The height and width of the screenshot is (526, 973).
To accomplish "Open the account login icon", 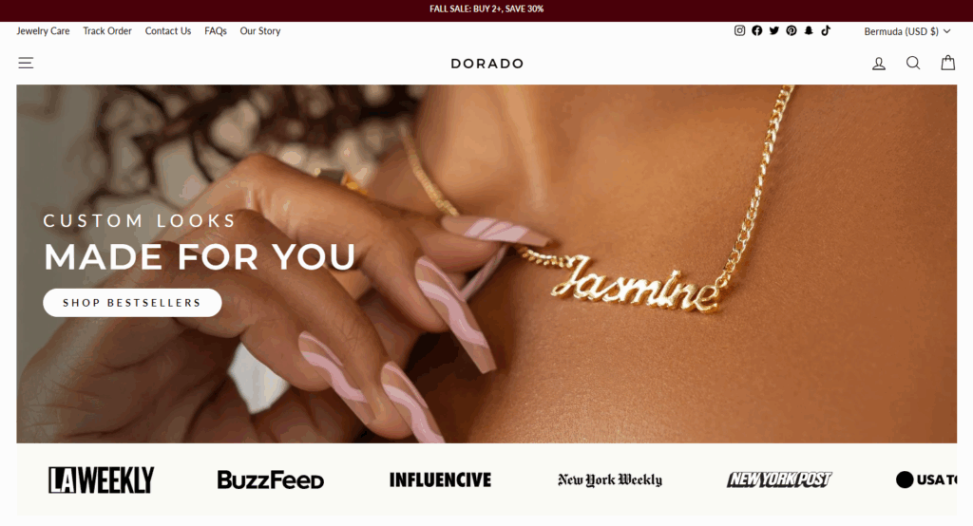I will pyautogui.click(x=879, y=64).
